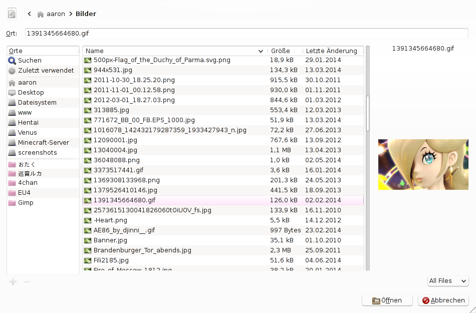
Task: Select 2012-03-01_18.27.03.png file
Action: (x=223, y=100)
